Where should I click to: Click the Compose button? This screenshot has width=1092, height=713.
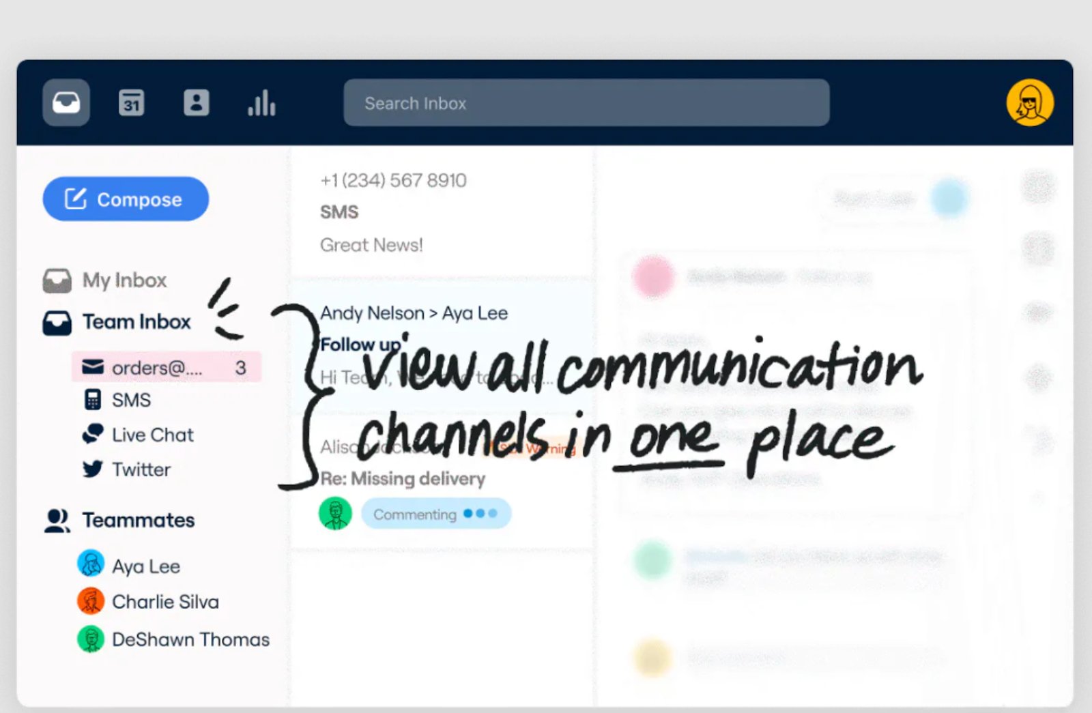click(126, 199)
